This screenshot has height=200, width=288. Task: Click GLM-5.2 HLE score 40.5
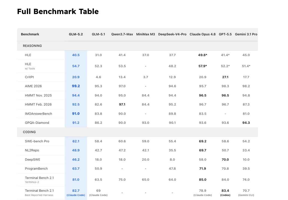(x=76, y=55)
